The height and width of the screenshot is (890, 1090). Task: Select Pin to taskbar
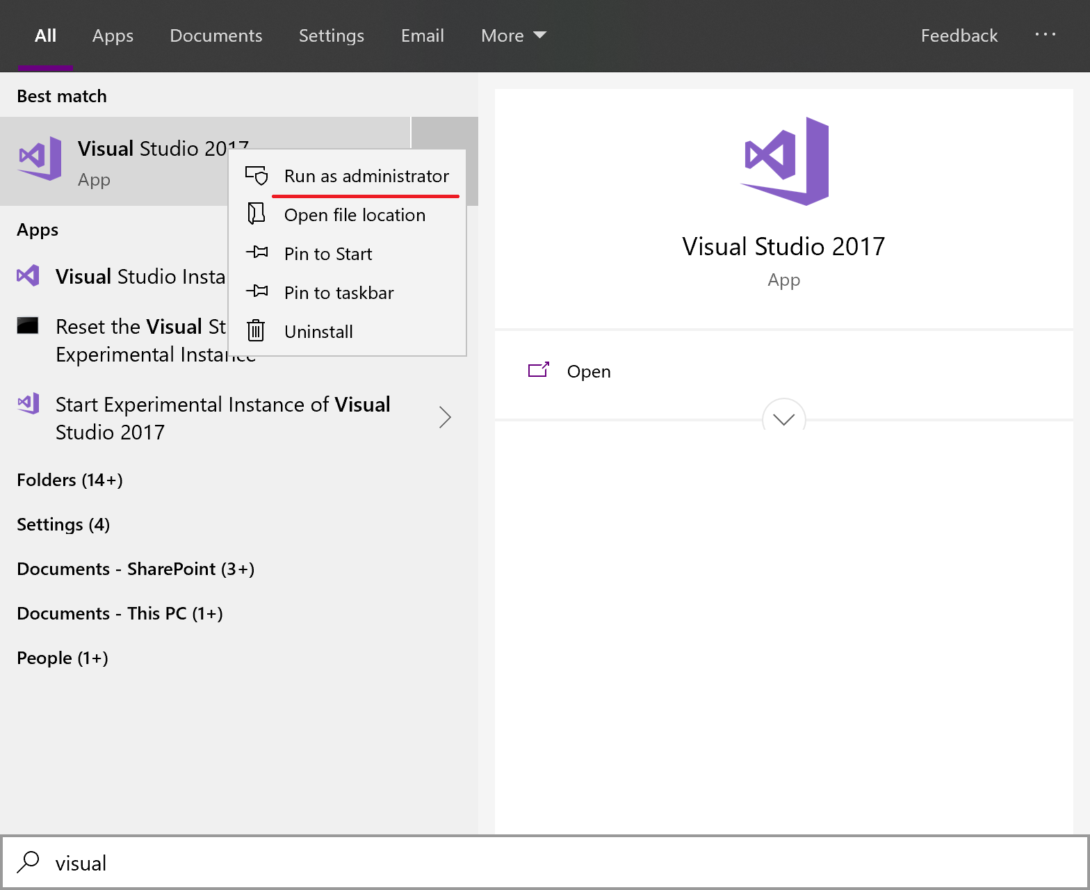coord(348,293)
